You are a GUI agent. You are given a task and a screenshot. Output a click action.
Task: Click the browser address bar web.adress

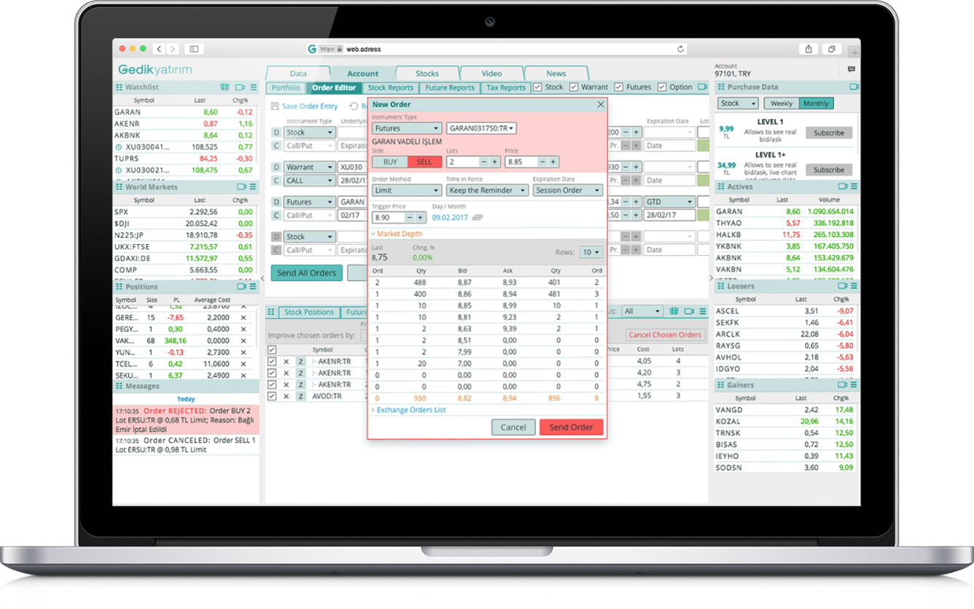point(498,50)
